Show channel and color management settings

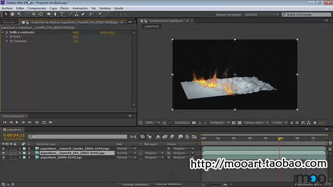(x=206, y=123)
